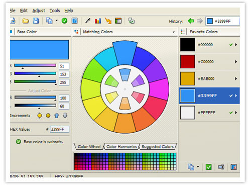Viewport: 248px width, 186px height.
Task: Expand the arrow next to #EAB000
Action: point(236,78)
